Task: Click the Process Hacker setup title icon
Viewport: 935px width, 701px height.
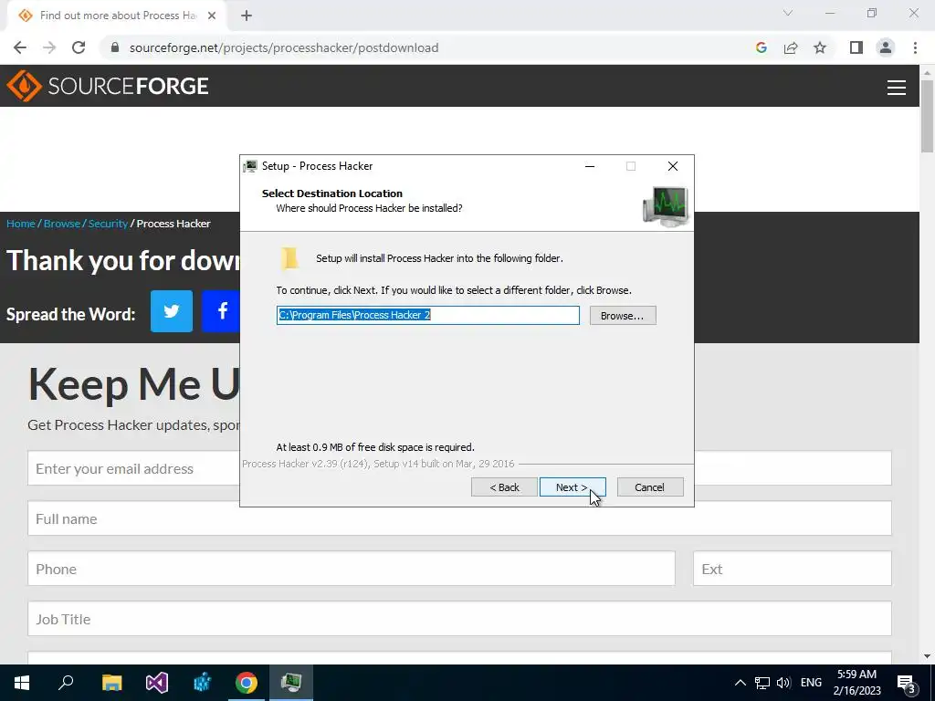Action: click(250, 166)
